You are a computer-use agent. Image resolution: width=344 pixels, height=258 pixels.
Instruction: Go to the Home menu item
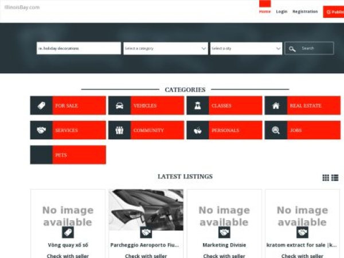264,11
